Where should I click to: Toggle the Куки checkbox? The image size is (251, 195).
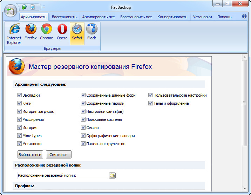[x=19, y=103]
